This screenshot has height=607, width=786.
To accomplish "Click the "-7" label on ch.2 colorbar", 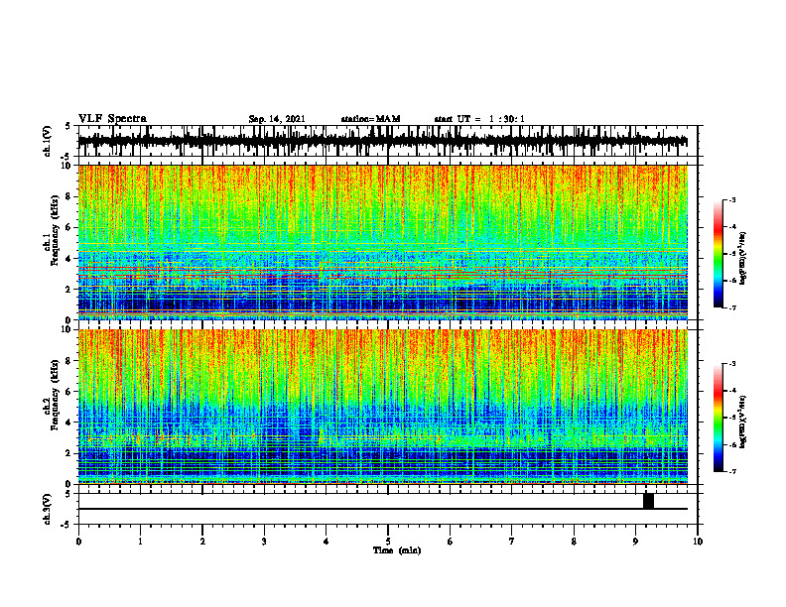I will point(732,471).
